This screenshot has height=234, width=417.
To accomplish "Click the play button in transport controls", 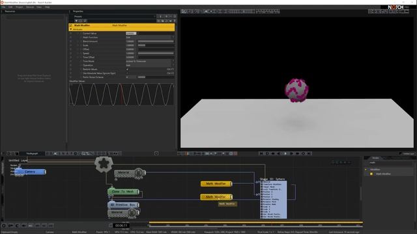I will tap(285, 153).
